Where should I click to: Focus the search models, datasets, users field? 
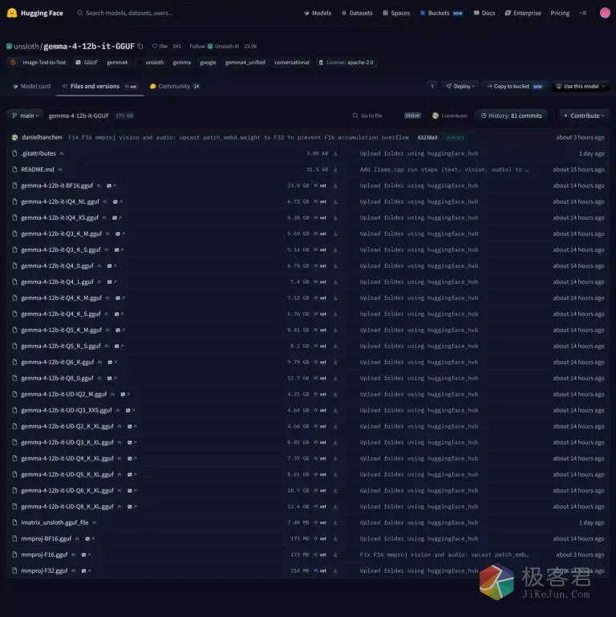click(151, 13)
